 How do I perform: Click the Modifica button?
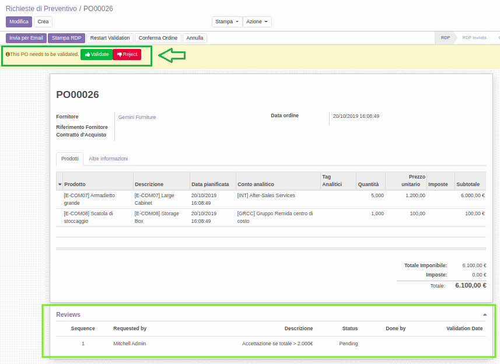pos(19,21)
